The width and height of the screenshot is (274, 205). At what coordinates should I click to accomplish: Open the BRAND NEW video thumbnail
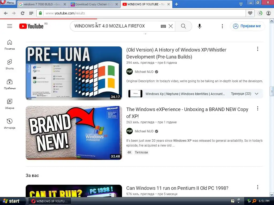[74, 133]
